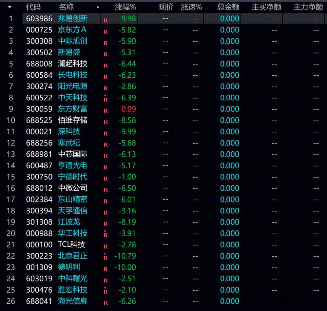The height and width of the screenshot is (311, 327).
Task: Click the R marker in 德明利 row
Action: tap(106, 269)
